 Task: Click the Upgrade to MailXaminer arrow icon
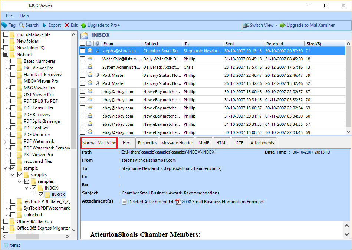(282, 25)
